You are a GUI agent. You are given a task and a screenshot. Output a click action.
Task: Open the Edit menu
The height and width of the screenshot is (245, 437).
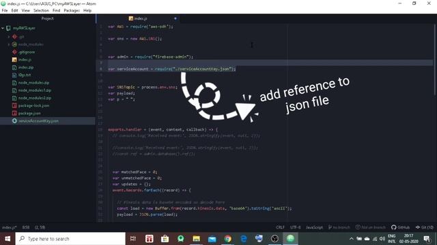tap(14, 11)
